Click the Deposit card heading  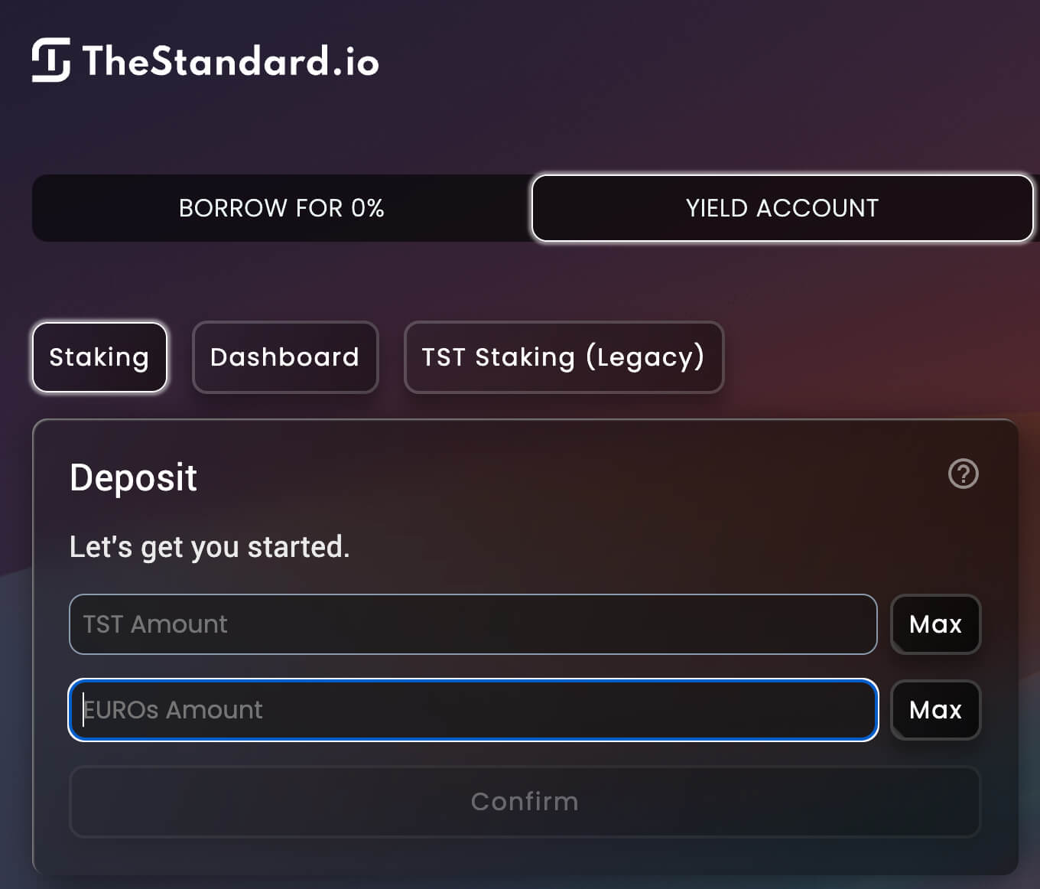(x=134, y=477)
